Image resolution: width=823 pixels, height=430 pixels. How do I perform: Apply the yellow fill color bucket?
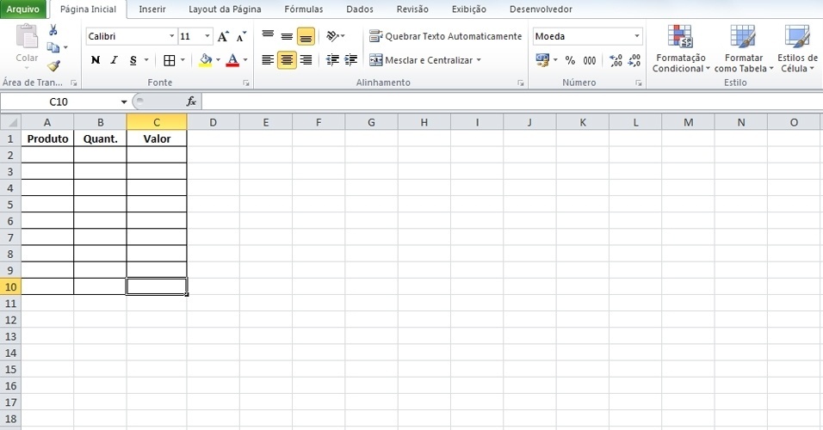pyautogui.click(x=205, y=60)
